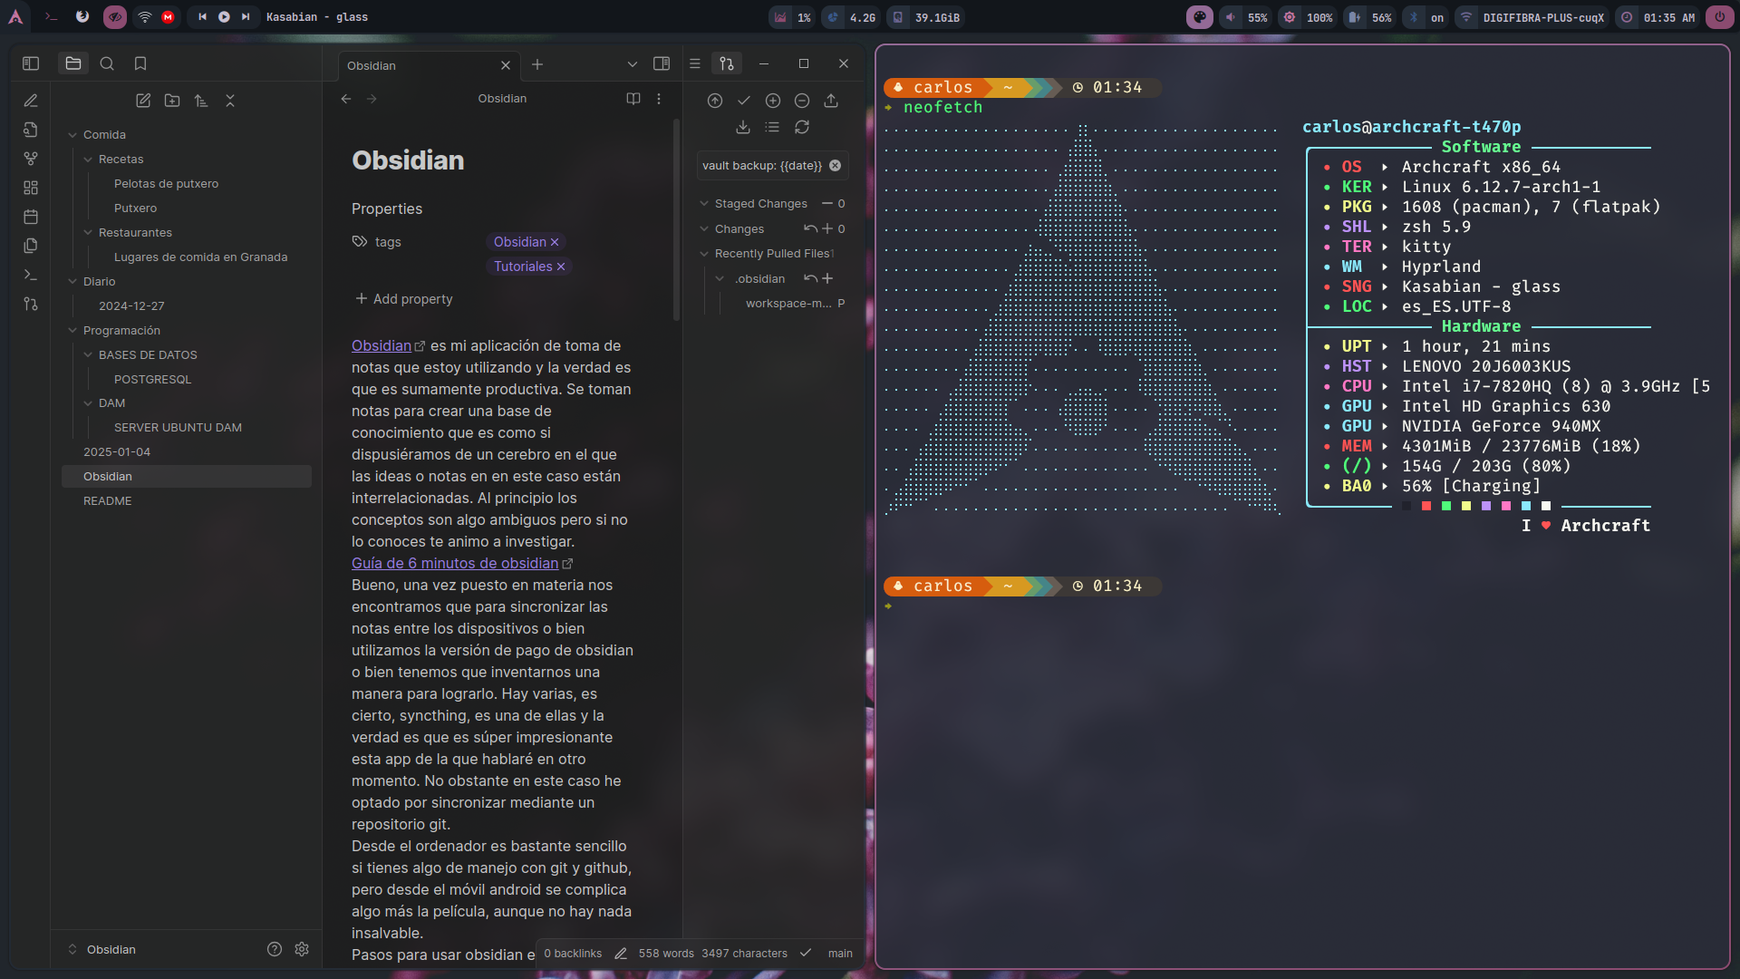1740x979 pixels.
Task: Collapse the Staged Changes section
Action: [704, 204]
